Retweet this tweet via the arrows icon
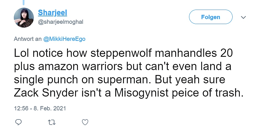260x131 pixels. (x=52, y=122)
